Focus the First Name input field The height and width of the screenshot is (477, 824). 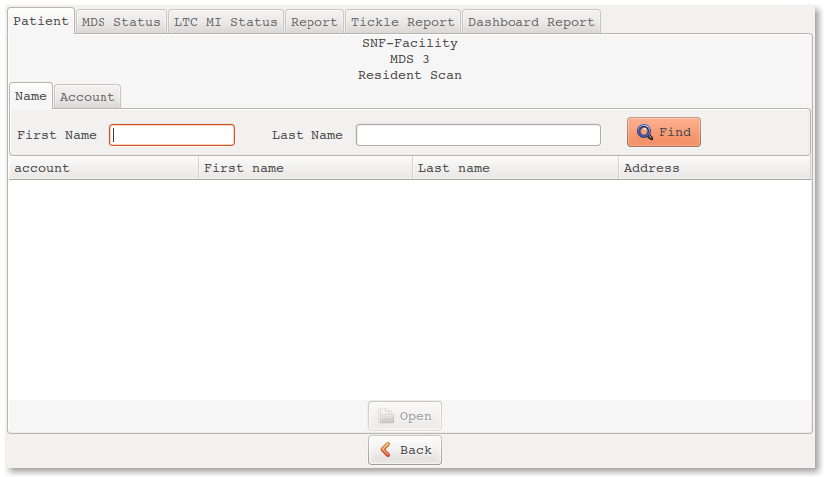pos(172,135)
